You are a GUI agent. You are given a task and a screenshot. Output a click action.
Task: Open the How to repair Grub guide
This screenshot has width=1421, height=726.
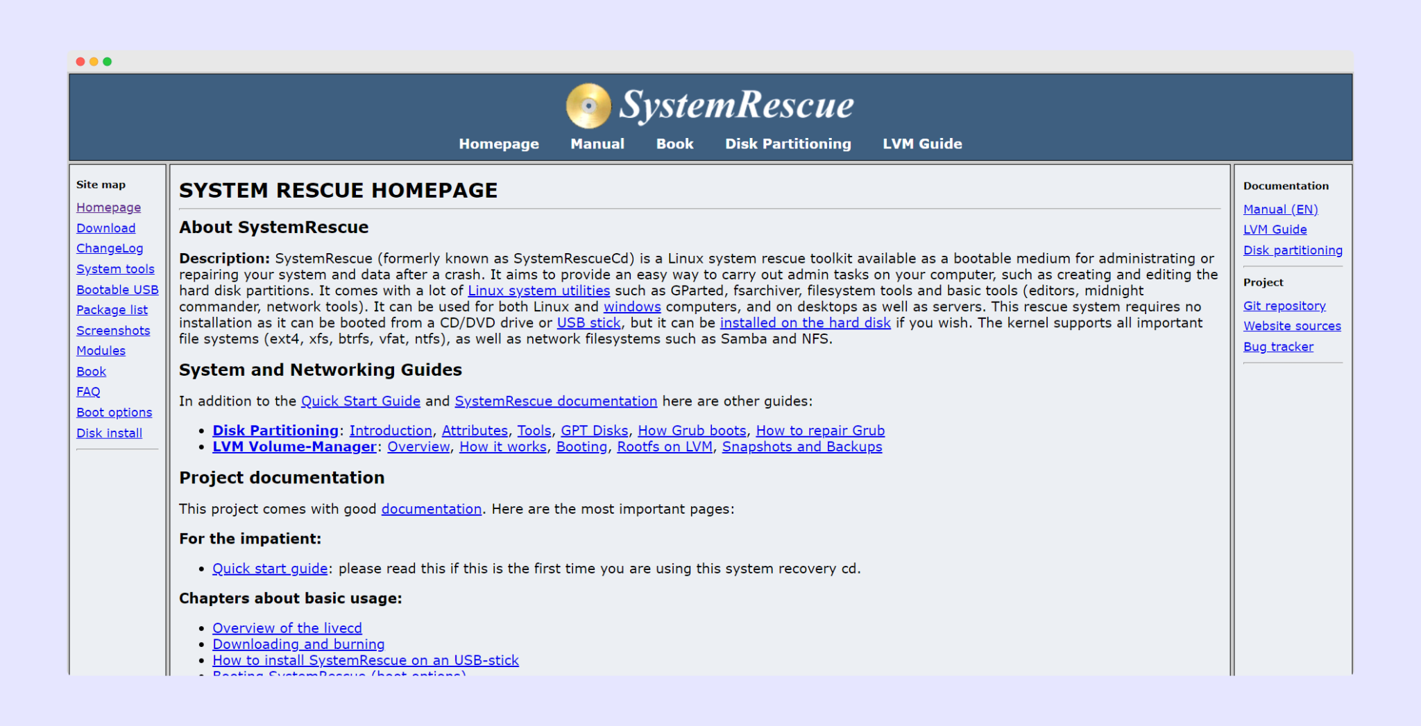pyautogui.click(x=820, y=431)
